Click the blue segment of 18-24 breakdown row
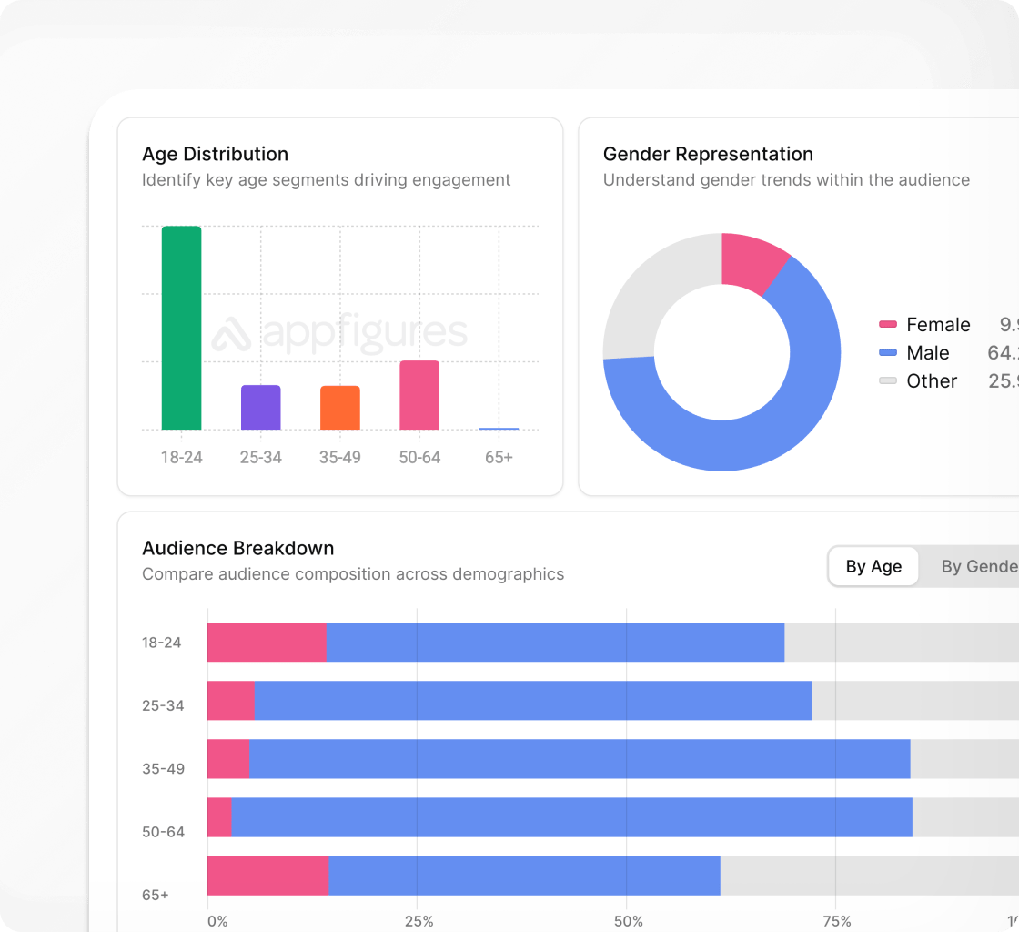The image size is (1019, 932). [555, 643]
